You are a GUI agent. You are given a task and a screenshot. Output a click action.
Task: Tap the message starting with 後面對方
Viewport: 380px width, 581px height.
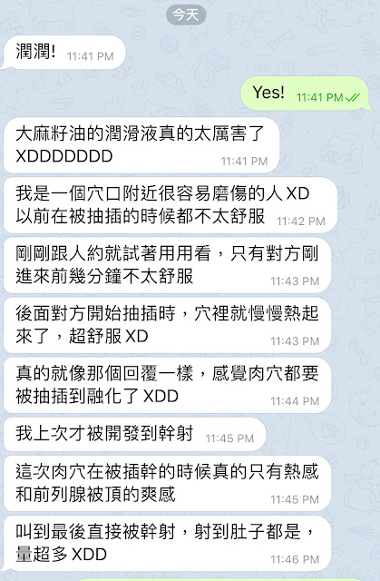(167, 325)
